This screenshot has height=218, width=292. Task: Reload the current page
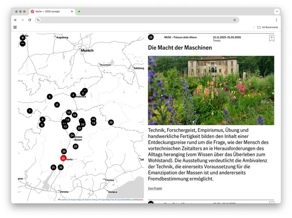tap(30, 20)
